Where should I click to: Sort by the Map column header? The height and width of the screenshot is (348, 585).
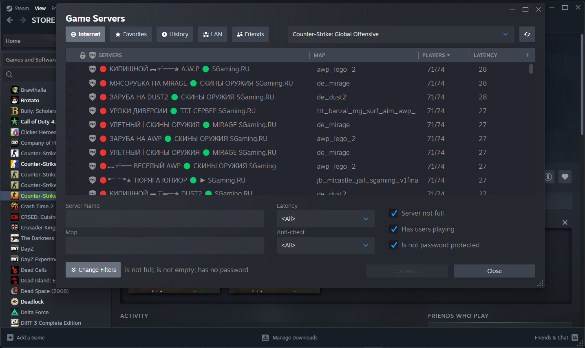[319, 55]
